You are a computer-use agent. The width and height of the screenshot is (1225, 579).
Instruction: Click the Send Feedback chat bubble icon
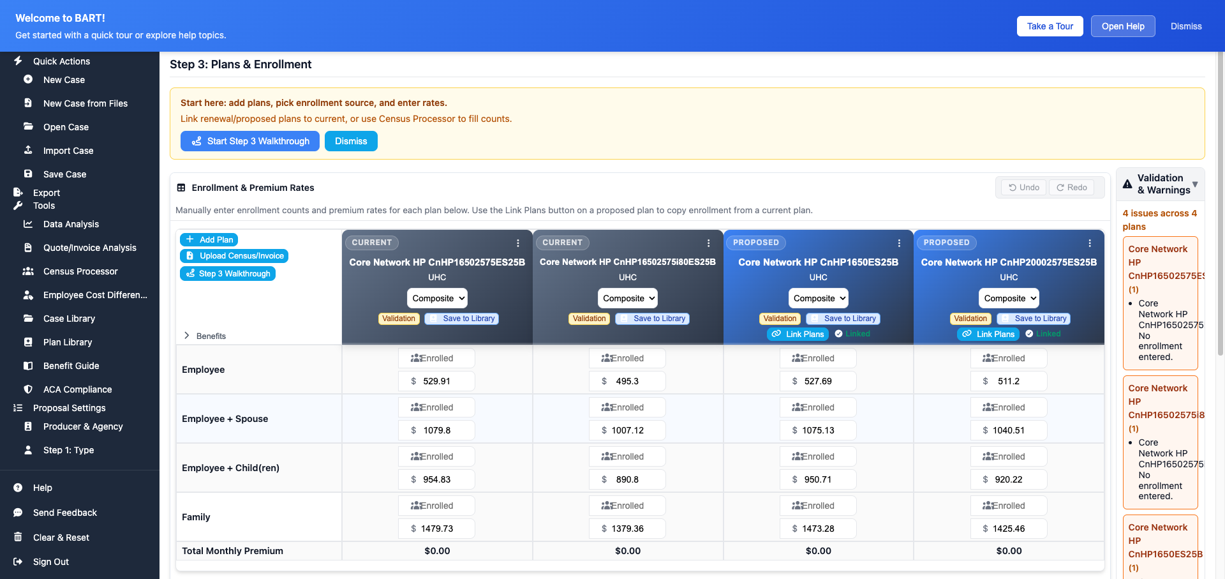(x=18, y=513)
